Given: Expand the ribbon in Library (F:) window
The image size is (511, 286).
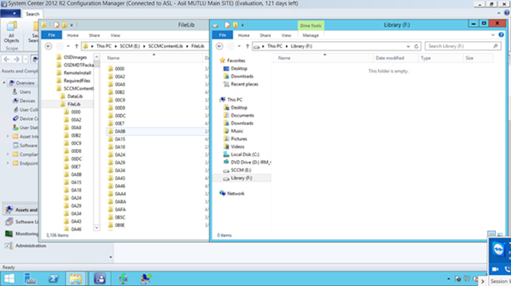Looking at the screenshot, I should point(493,35).
